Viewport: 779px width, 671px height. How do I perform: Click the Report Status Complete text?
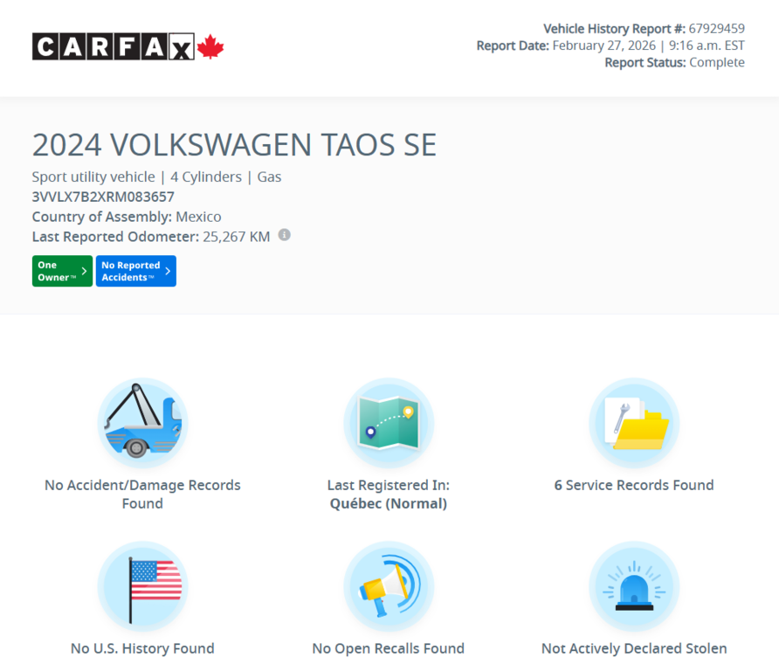click(674, 62)
